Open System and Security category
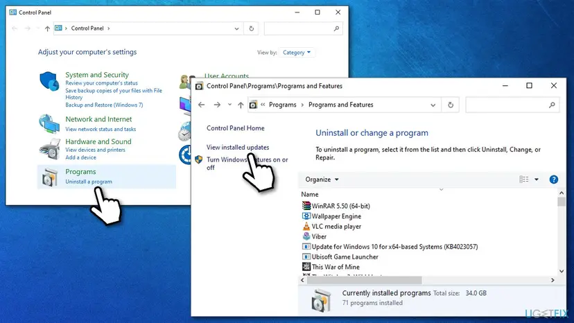This screenshot has width=574, height=323. point(97,75)
